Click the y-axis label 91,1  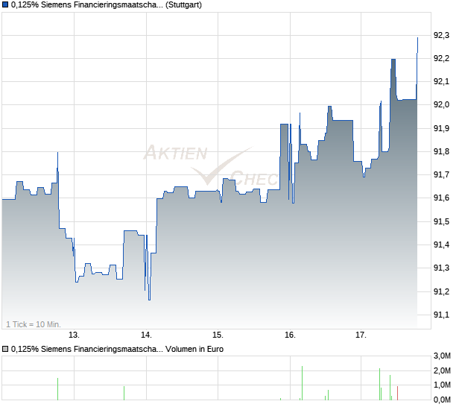tap(441, 315)
